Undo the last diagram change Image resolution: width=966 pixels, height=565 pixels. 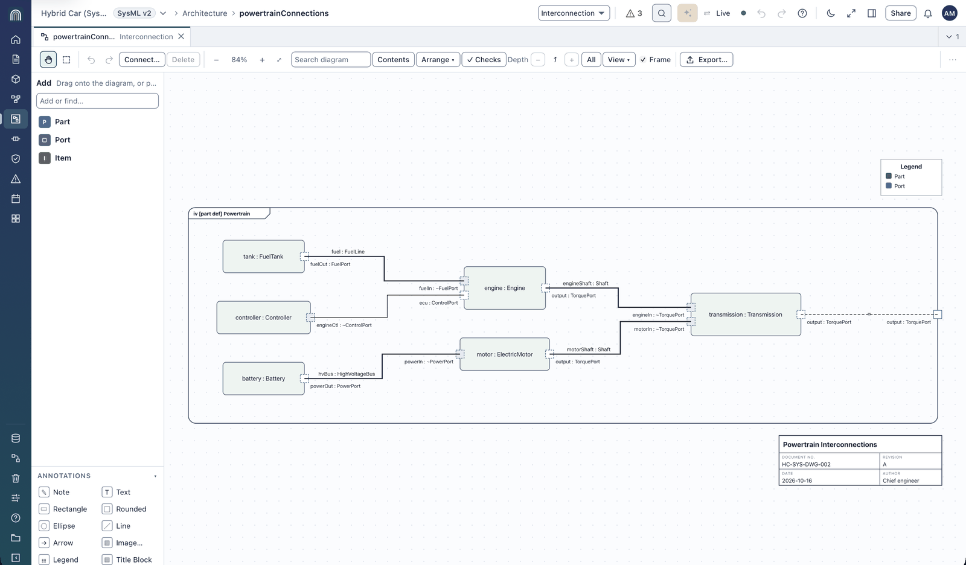[x=91, y=60]
